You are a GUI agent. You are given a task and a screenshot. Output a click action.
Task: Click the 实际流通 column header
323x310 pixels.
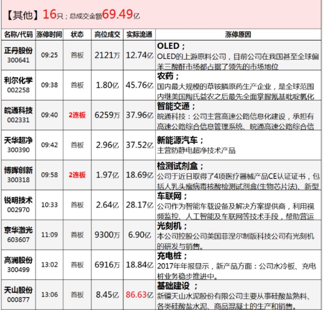[140, 35]
